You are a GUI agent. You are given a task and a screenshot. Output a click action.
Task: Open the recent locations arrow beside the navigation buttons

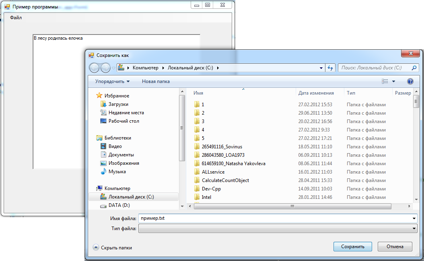click(x=113, y=68)
